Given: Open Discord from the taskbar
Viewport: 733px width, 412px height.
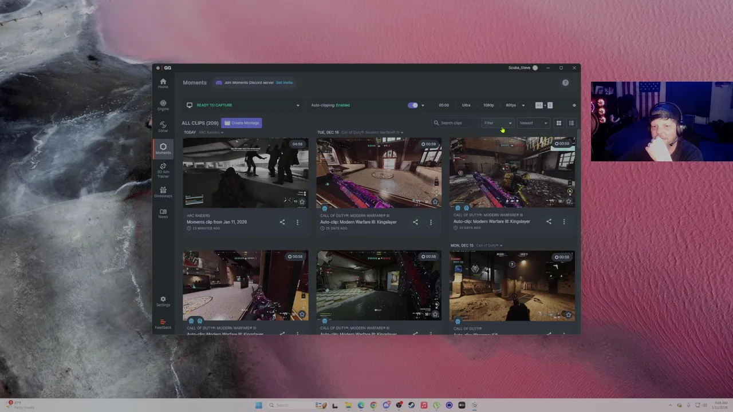Looking at the screenshot, I should point(387,405).
